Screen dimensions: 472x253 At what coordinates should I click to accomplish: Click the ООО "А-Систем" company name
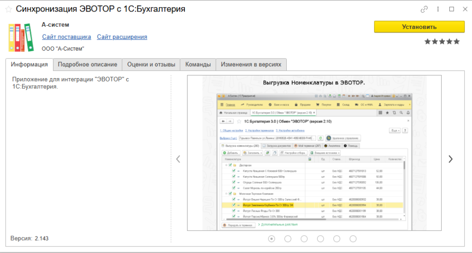tap(63, 49)
